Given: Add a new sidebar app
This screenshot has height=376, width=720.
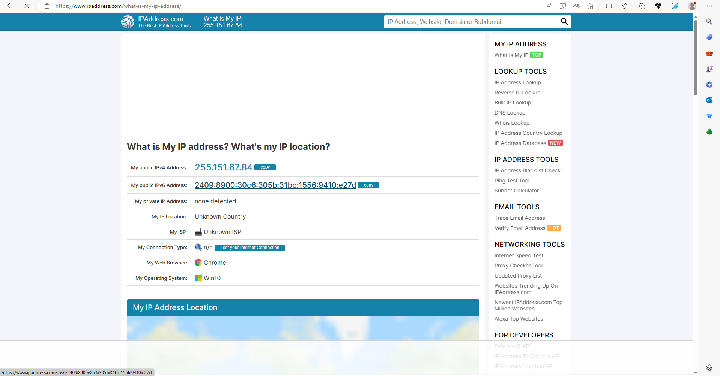Looking at the screenshot, I should pyautogui.click(x=709, y=149).
